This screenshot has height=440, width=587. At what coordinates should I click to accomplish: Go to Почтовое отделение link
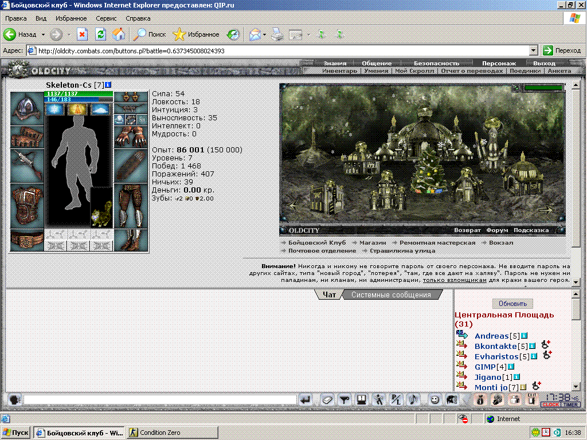[322, 251]
